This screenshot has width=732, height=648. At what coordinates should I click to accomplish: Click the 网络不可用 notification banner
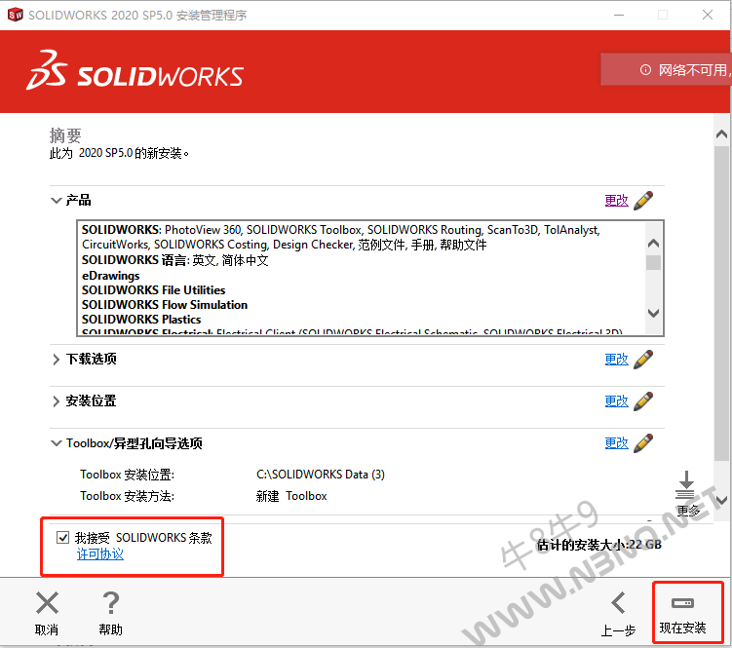click(666, 69)
